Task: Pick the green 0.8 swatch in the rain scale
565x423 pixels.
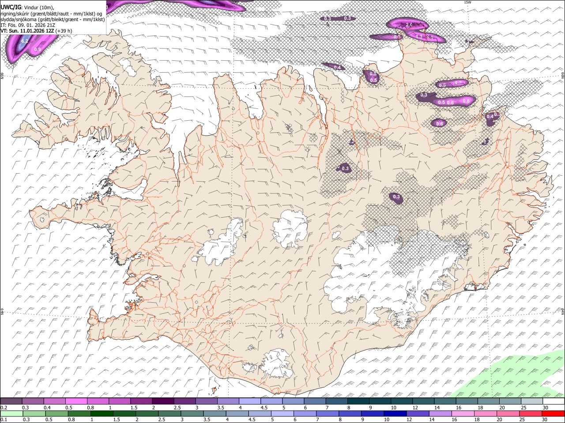Action: (x=79, y=413)
